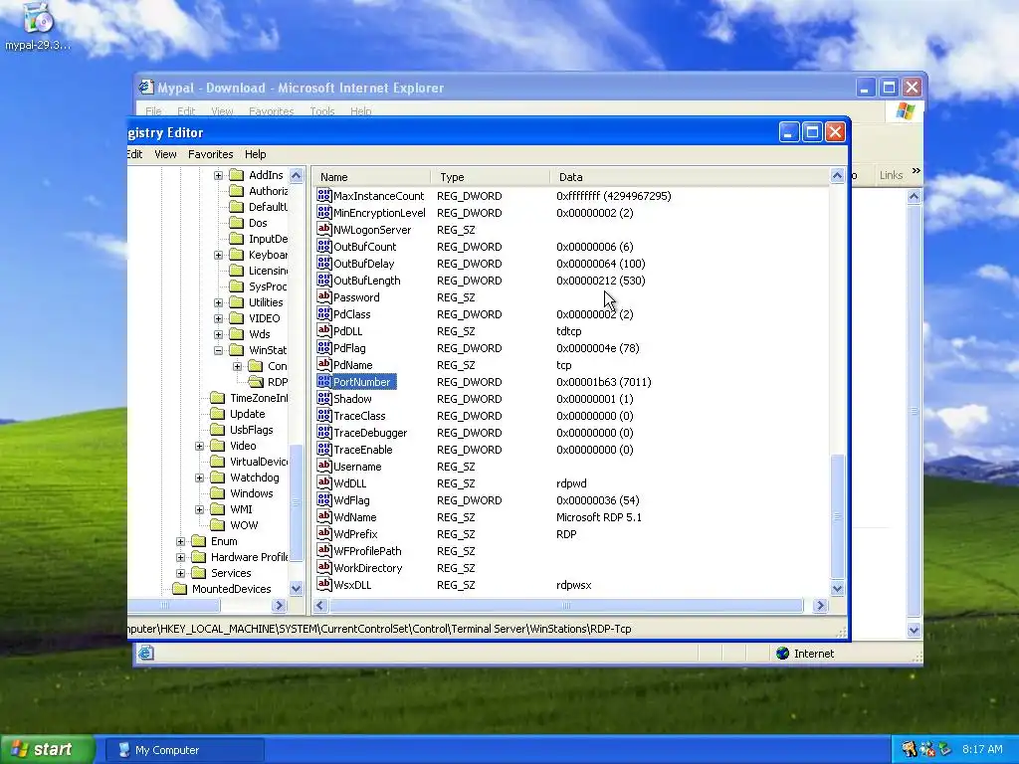Select the WdDLL string value icon
This screenshot has width=1019, height=764.
323,482
